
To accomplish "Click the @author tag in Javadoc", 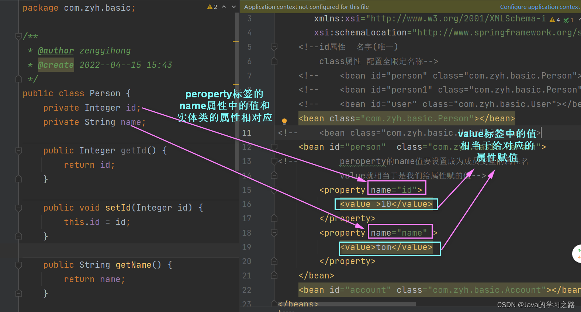I will pos(56,51).
